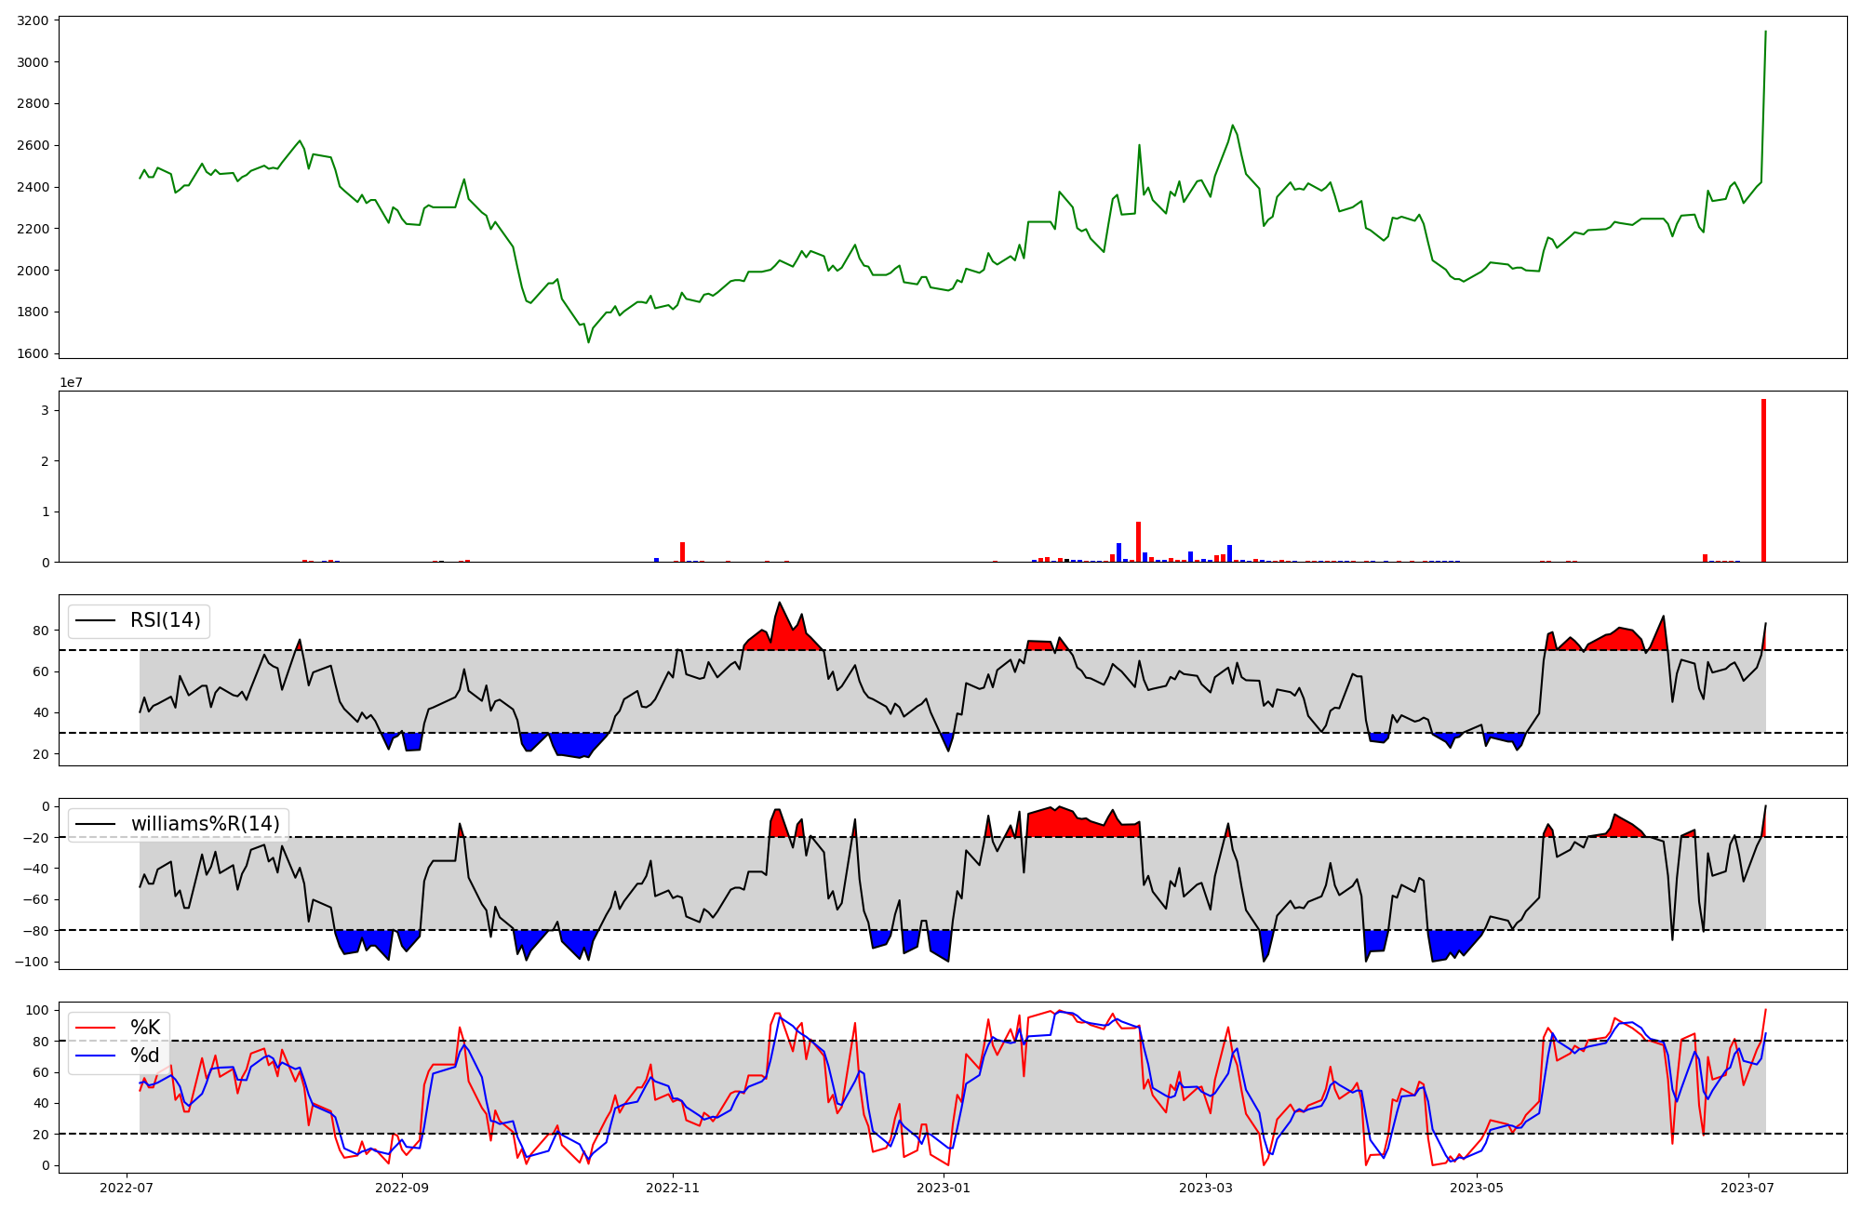Click the peak of the final green price spike
1861x1209 pixels.
coord(1765,32)
